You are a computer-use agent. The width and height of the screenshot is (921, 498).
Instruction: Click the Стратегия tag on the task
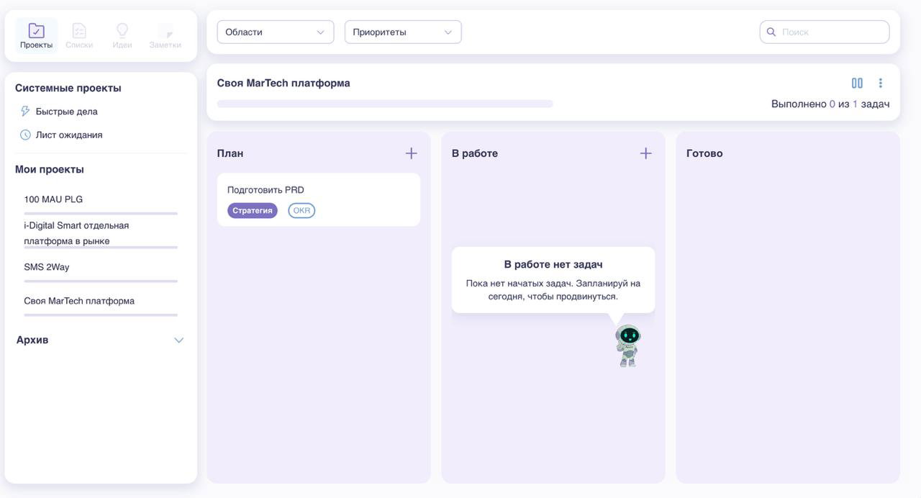pyautogui.click(x=253, y=211)
